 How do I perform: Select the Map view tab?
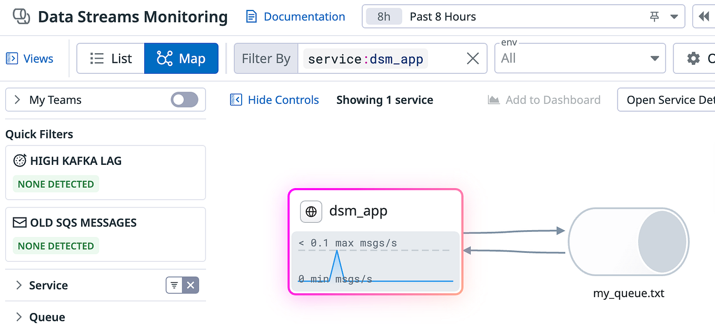(x=181, y=58)
